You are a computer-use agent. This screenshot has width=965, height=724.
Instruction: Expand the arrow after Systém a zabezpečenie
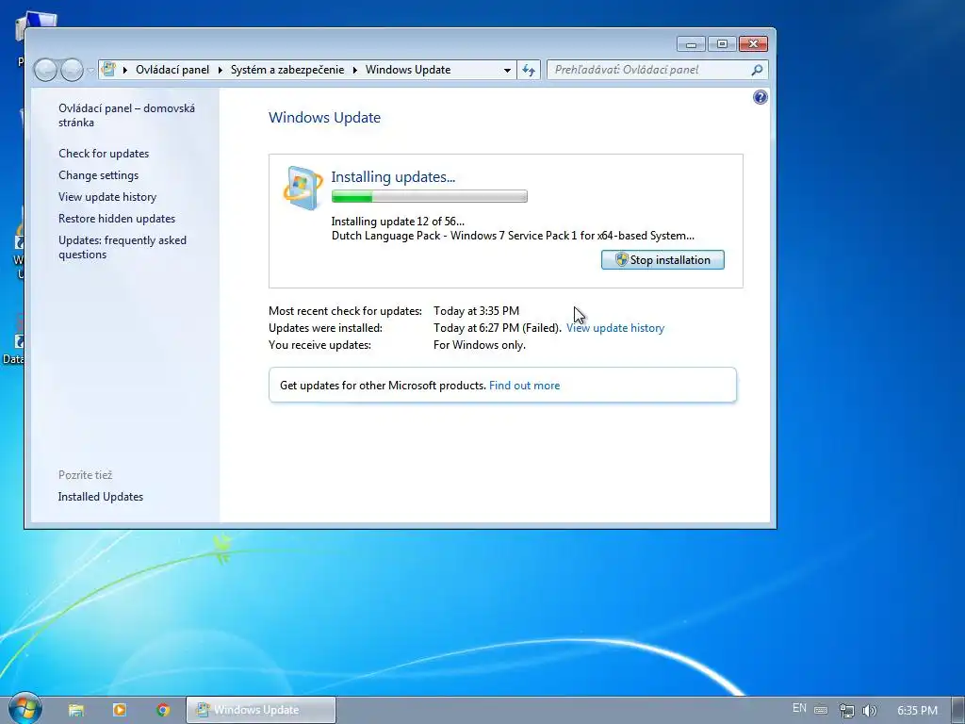(x=355, y=70)
